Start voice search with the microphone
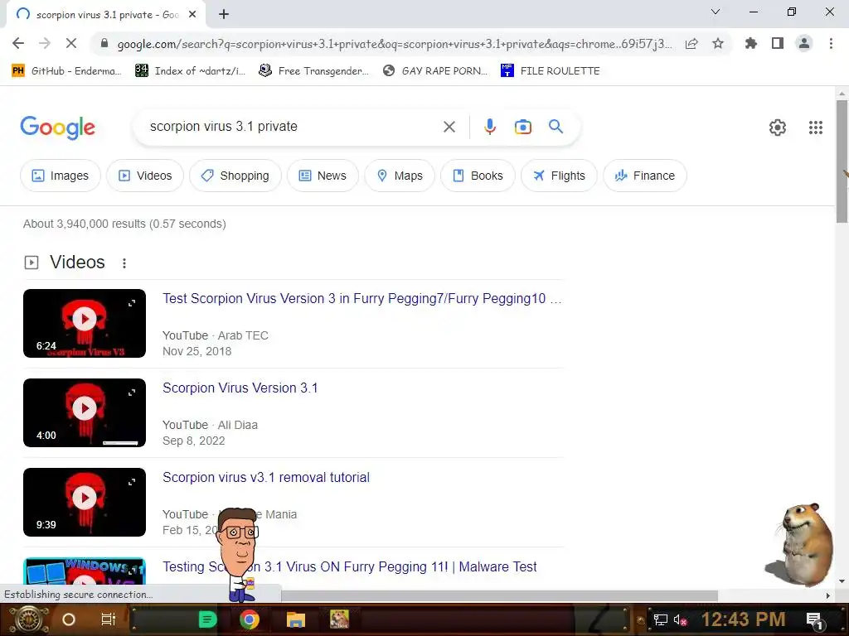The width and height of the screenshot is (849, 636). pyautogui.click(x=489, y=127)
